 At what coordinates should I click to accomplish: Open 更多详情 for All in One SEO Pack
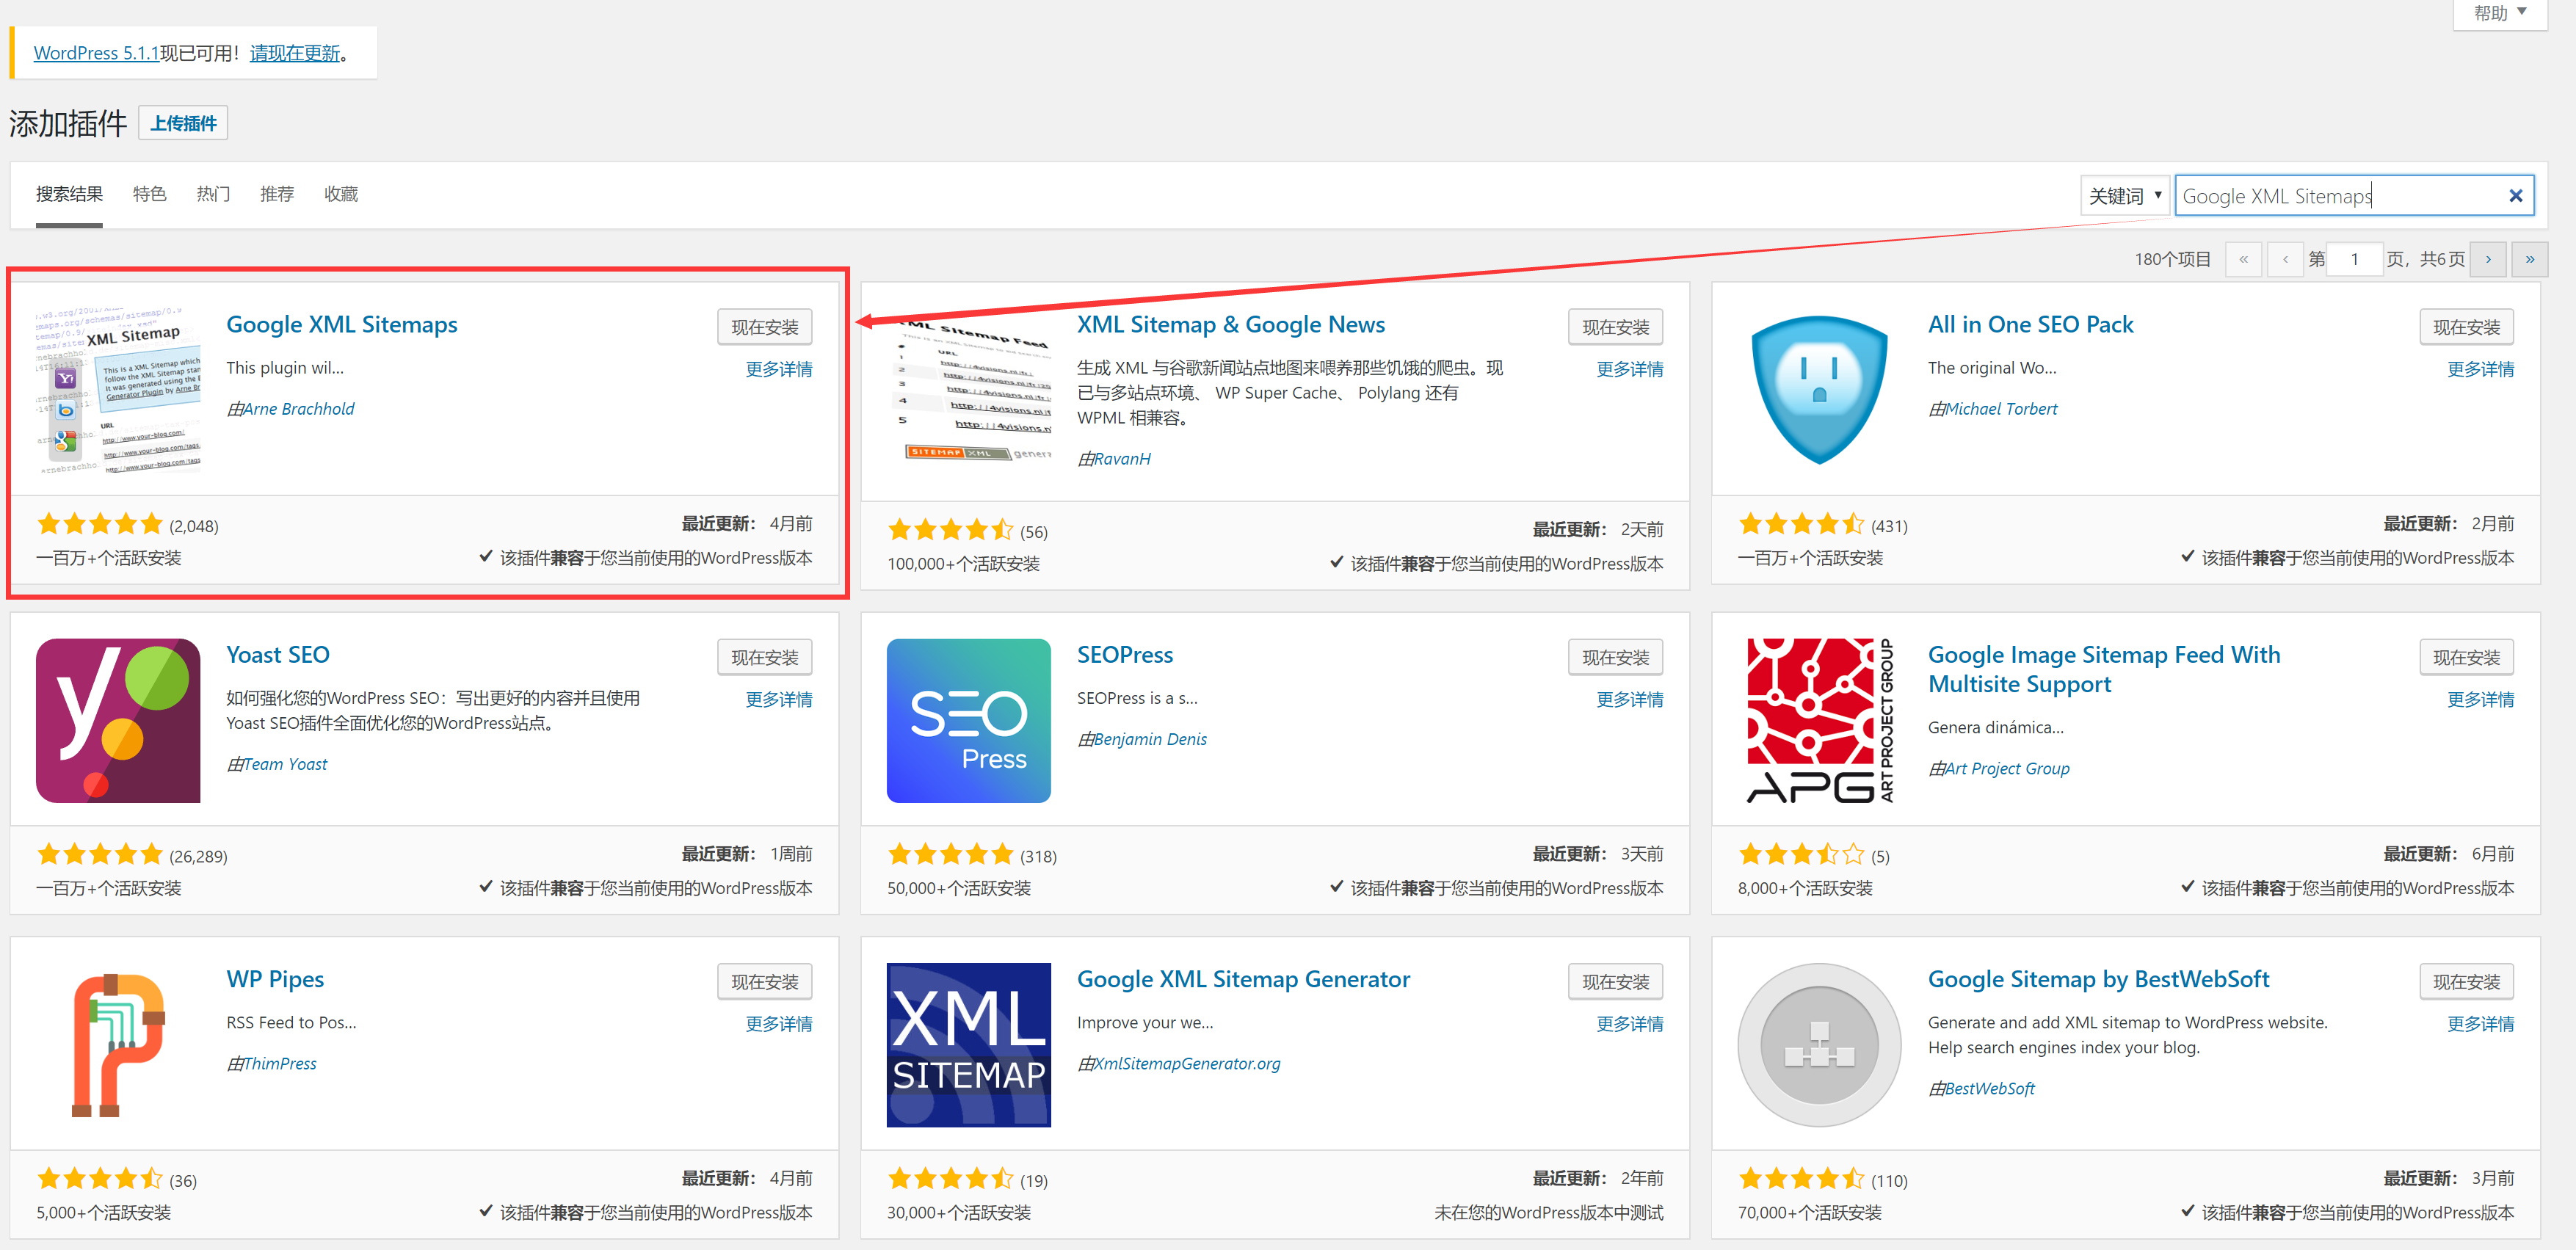pos(2480,369)
